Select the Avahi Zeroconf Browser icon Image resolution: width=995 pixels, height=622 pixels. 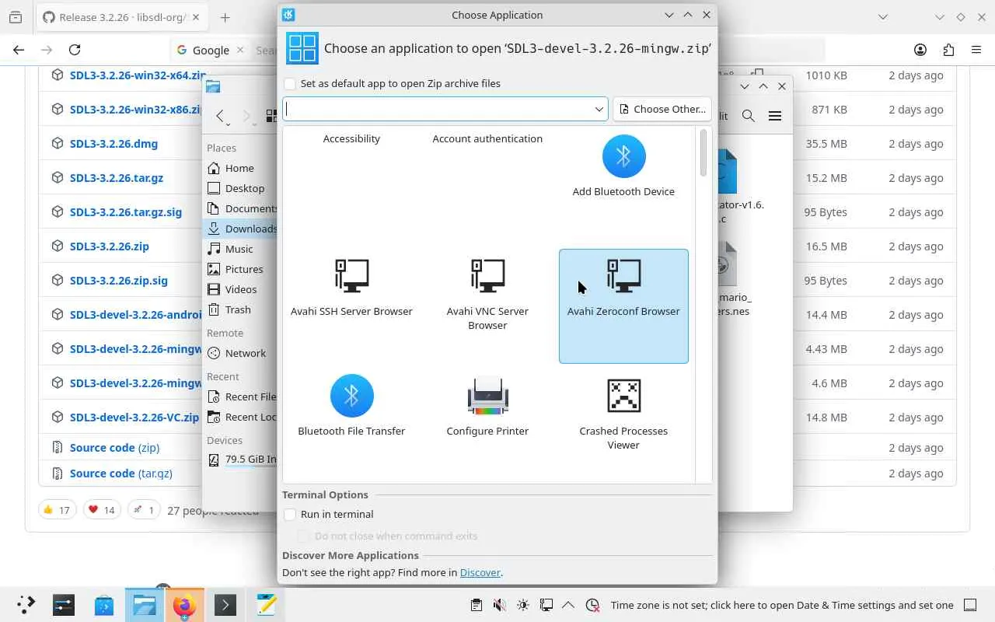point(623,275)
